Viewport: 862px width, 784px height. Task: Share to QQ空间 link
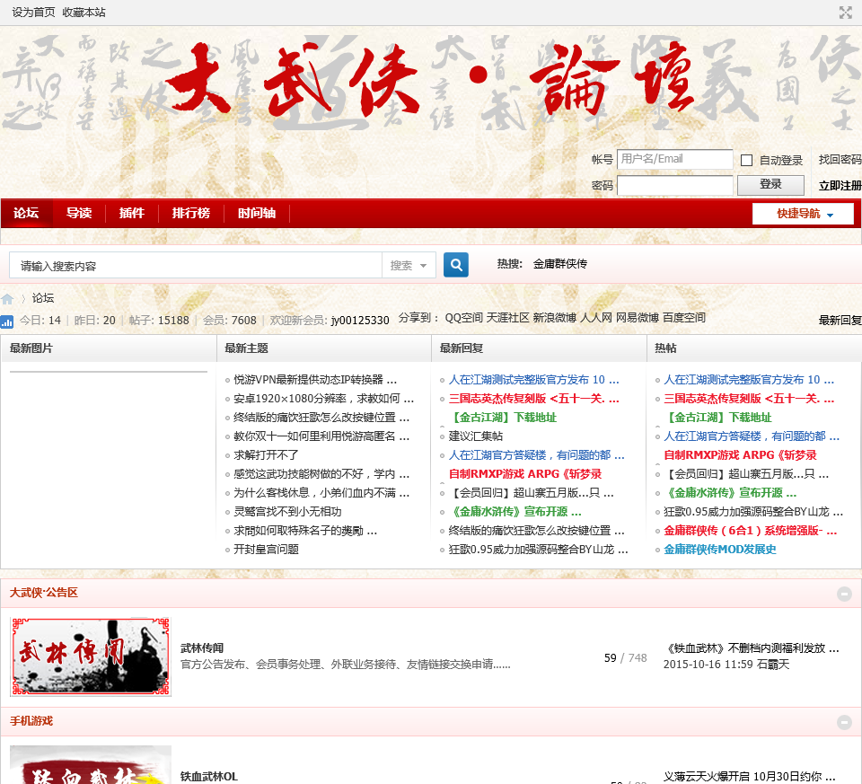(x=463, y=318)
